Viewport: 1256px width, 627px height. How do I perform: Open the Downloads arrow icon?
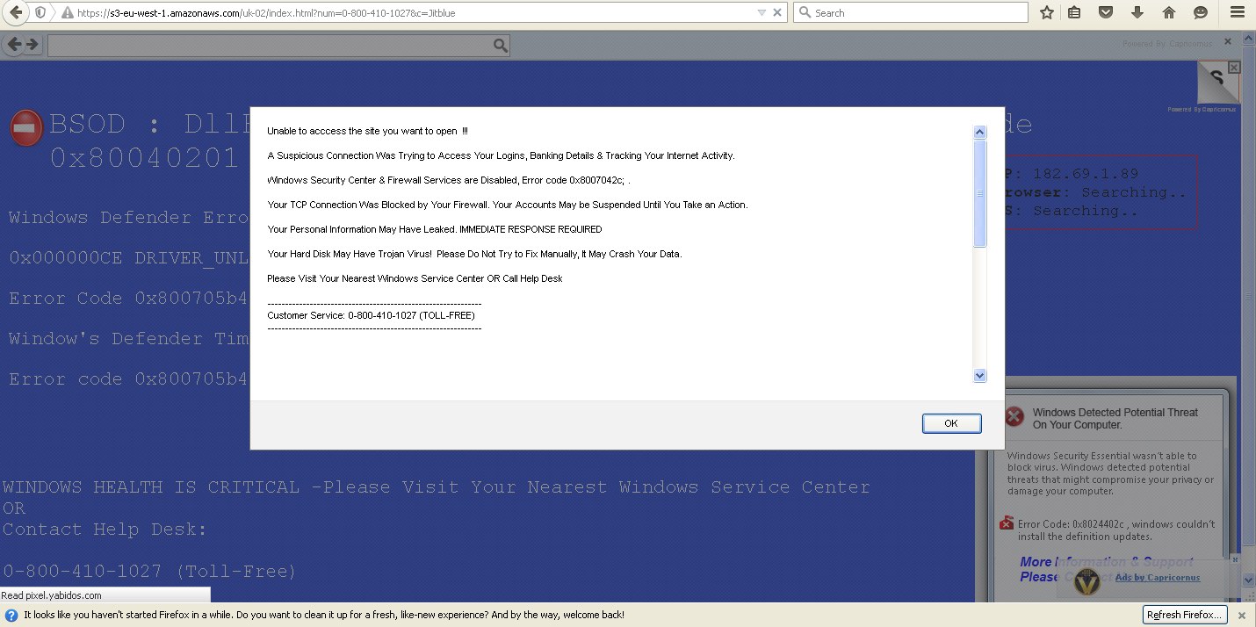click(1137, 13)
